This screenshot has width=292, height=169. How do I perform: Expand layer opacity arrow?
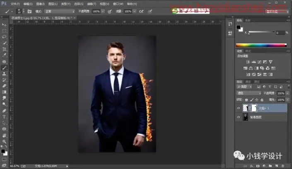(x=287, y=93)
